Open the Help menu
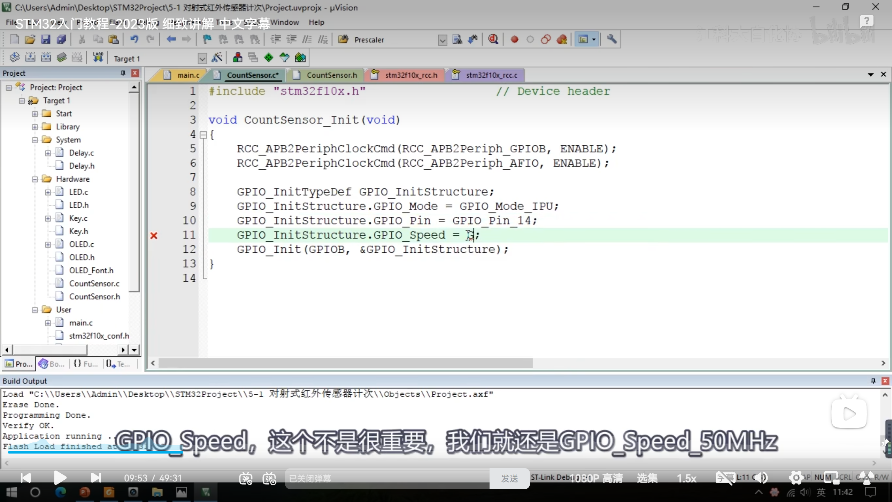 pyautogui.click(x=316, y=22)
